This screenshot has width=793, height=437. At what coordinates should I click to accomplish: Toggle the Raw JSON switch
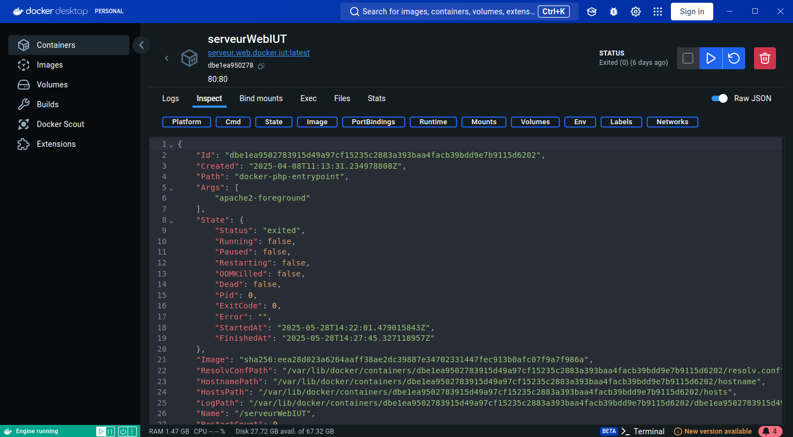click(719, 98)
